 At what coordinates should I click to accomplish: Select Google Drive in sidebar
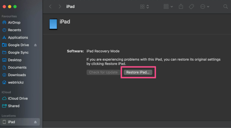[18, 45]
